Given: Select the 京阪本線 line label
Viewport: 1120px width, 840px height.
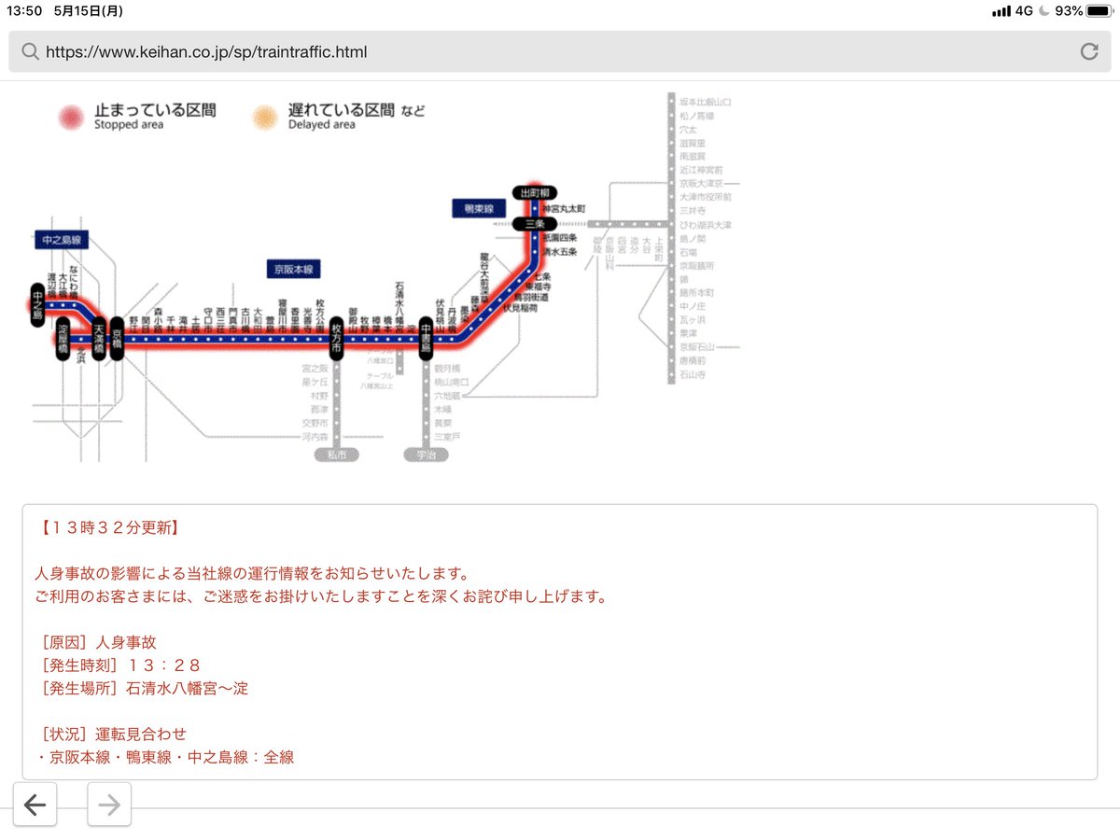Looking at the screenshot, I should 293,269.
